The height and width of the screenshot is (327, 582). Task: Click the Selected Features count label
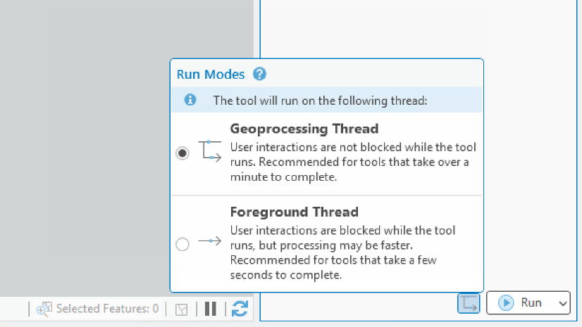coord(107,309)
